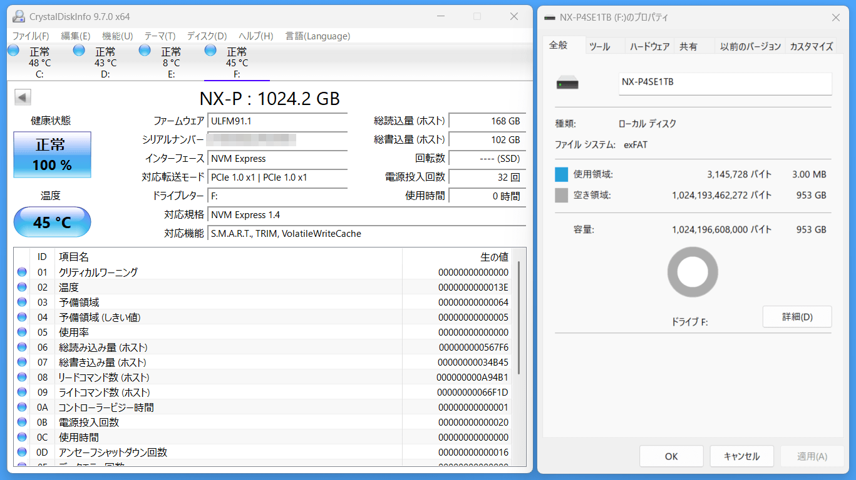Viewport: 856px width, 480px height.
Task: Click the 詳細(D) button
Action: coord(797,317)
